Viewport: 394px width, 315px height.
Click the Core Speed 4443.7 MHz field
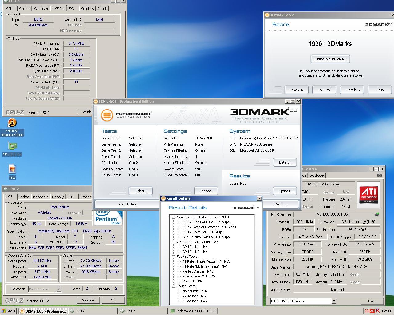pyautogui.click(x=42, y=261)
